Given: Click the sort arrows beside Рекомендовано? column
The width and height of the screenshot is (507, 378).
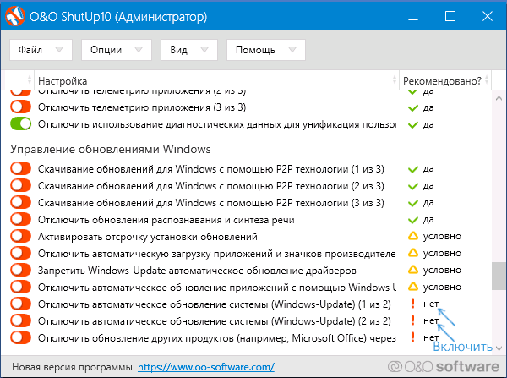Looking at the screenshot, I should coord(487,80).
